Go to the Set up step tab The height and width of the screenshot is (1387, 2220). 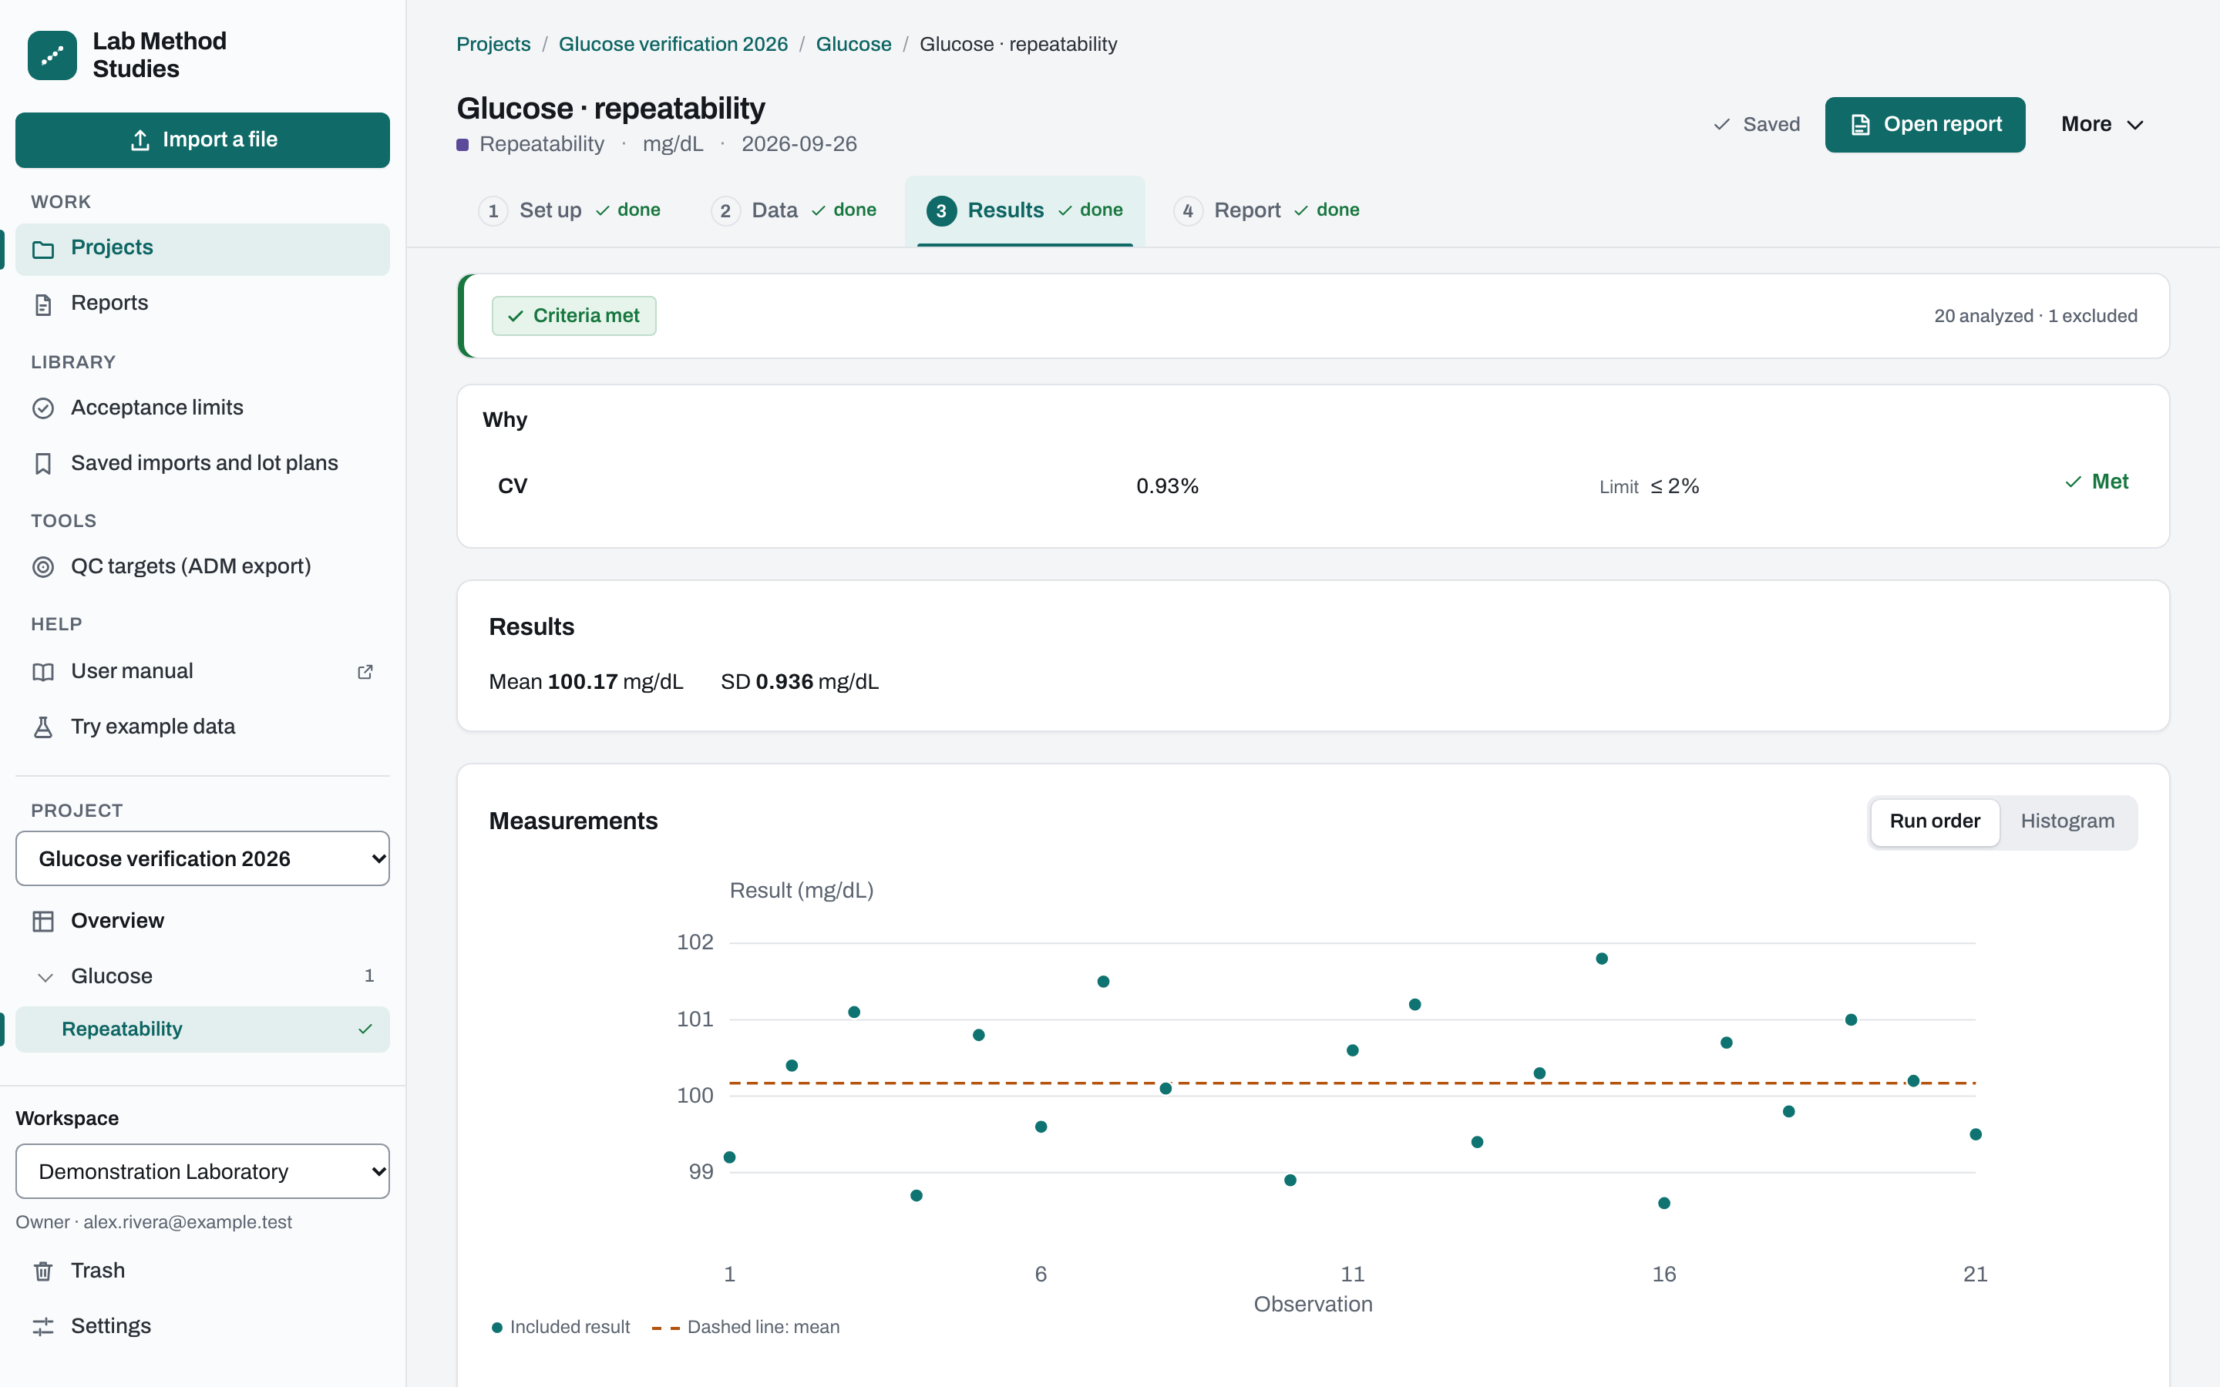(x=570, y=210)
